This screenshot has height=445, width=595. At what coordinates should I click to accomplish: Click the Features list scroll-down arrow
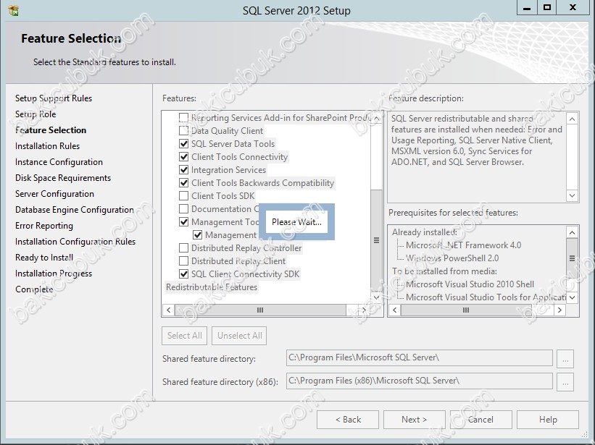376,297
